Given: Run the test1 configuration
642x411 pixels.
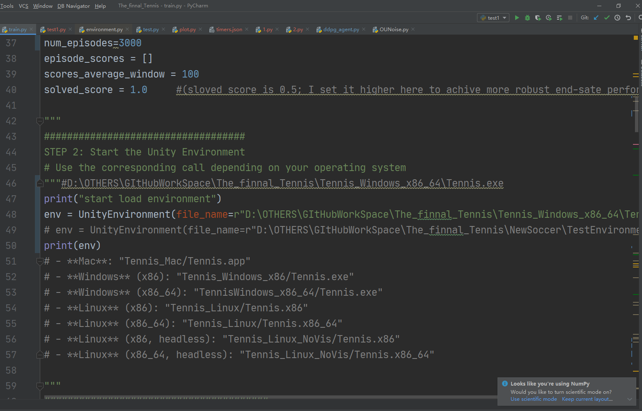Looking at the screenshot, I should pyautogui.click(x=517, y=18).
